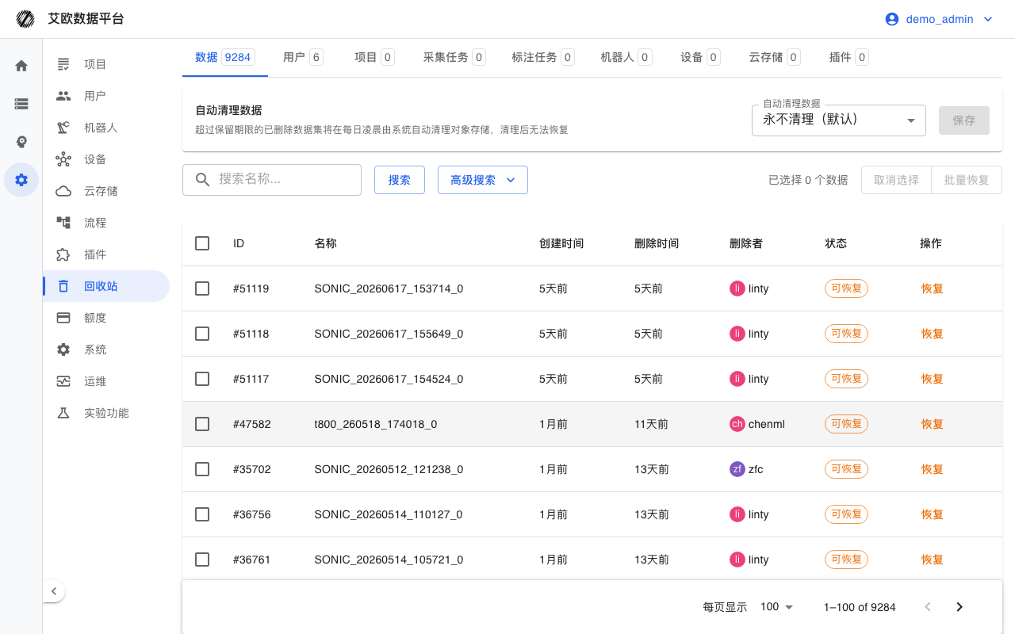1015x634 pixels.
Task: Click the 可恢复 status chip in row #35702
Action: click(x=846, y=469)
